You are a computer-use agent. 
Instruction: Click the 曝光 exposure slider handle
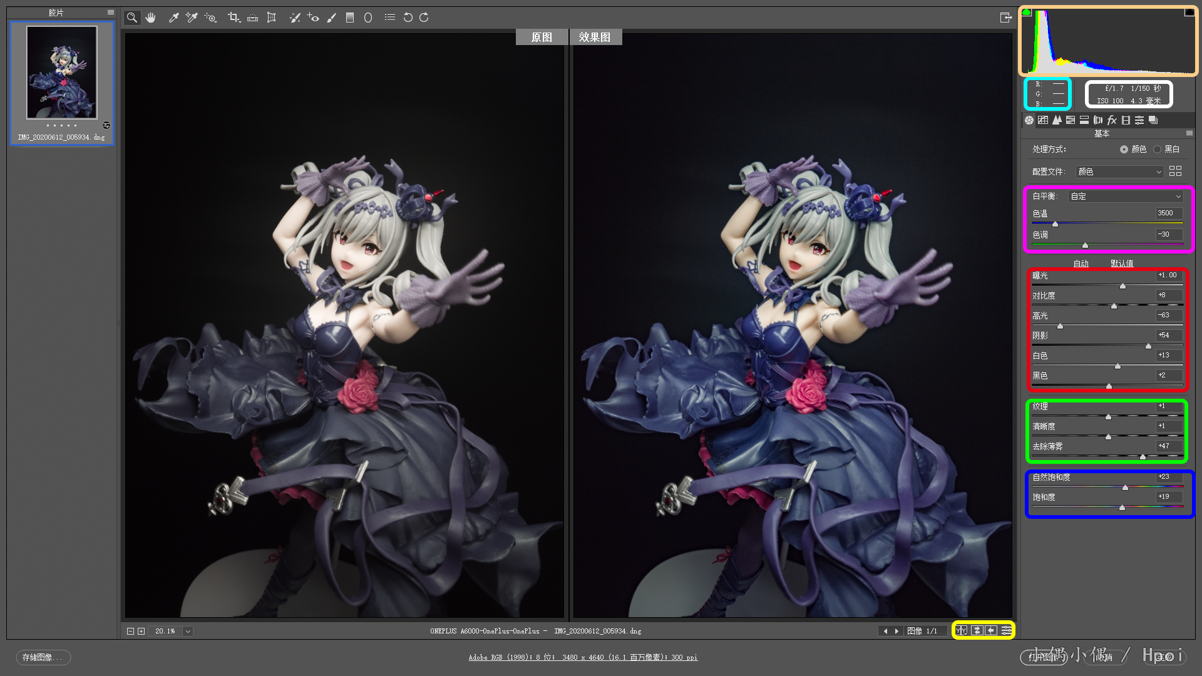tap(1122, 286)
